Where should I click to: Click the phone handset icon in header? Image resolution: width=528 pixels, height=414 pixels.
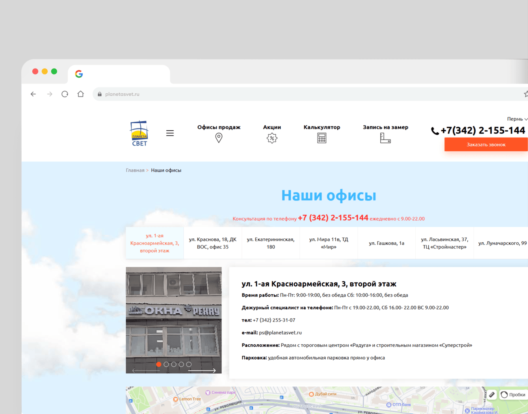pos(435,131)
